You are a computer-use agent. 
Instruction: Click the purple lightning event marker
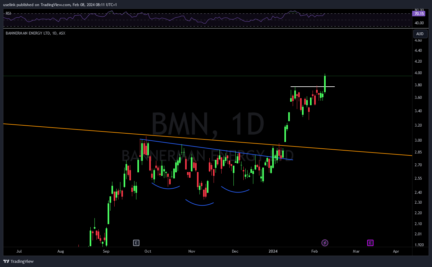(325, 243)
